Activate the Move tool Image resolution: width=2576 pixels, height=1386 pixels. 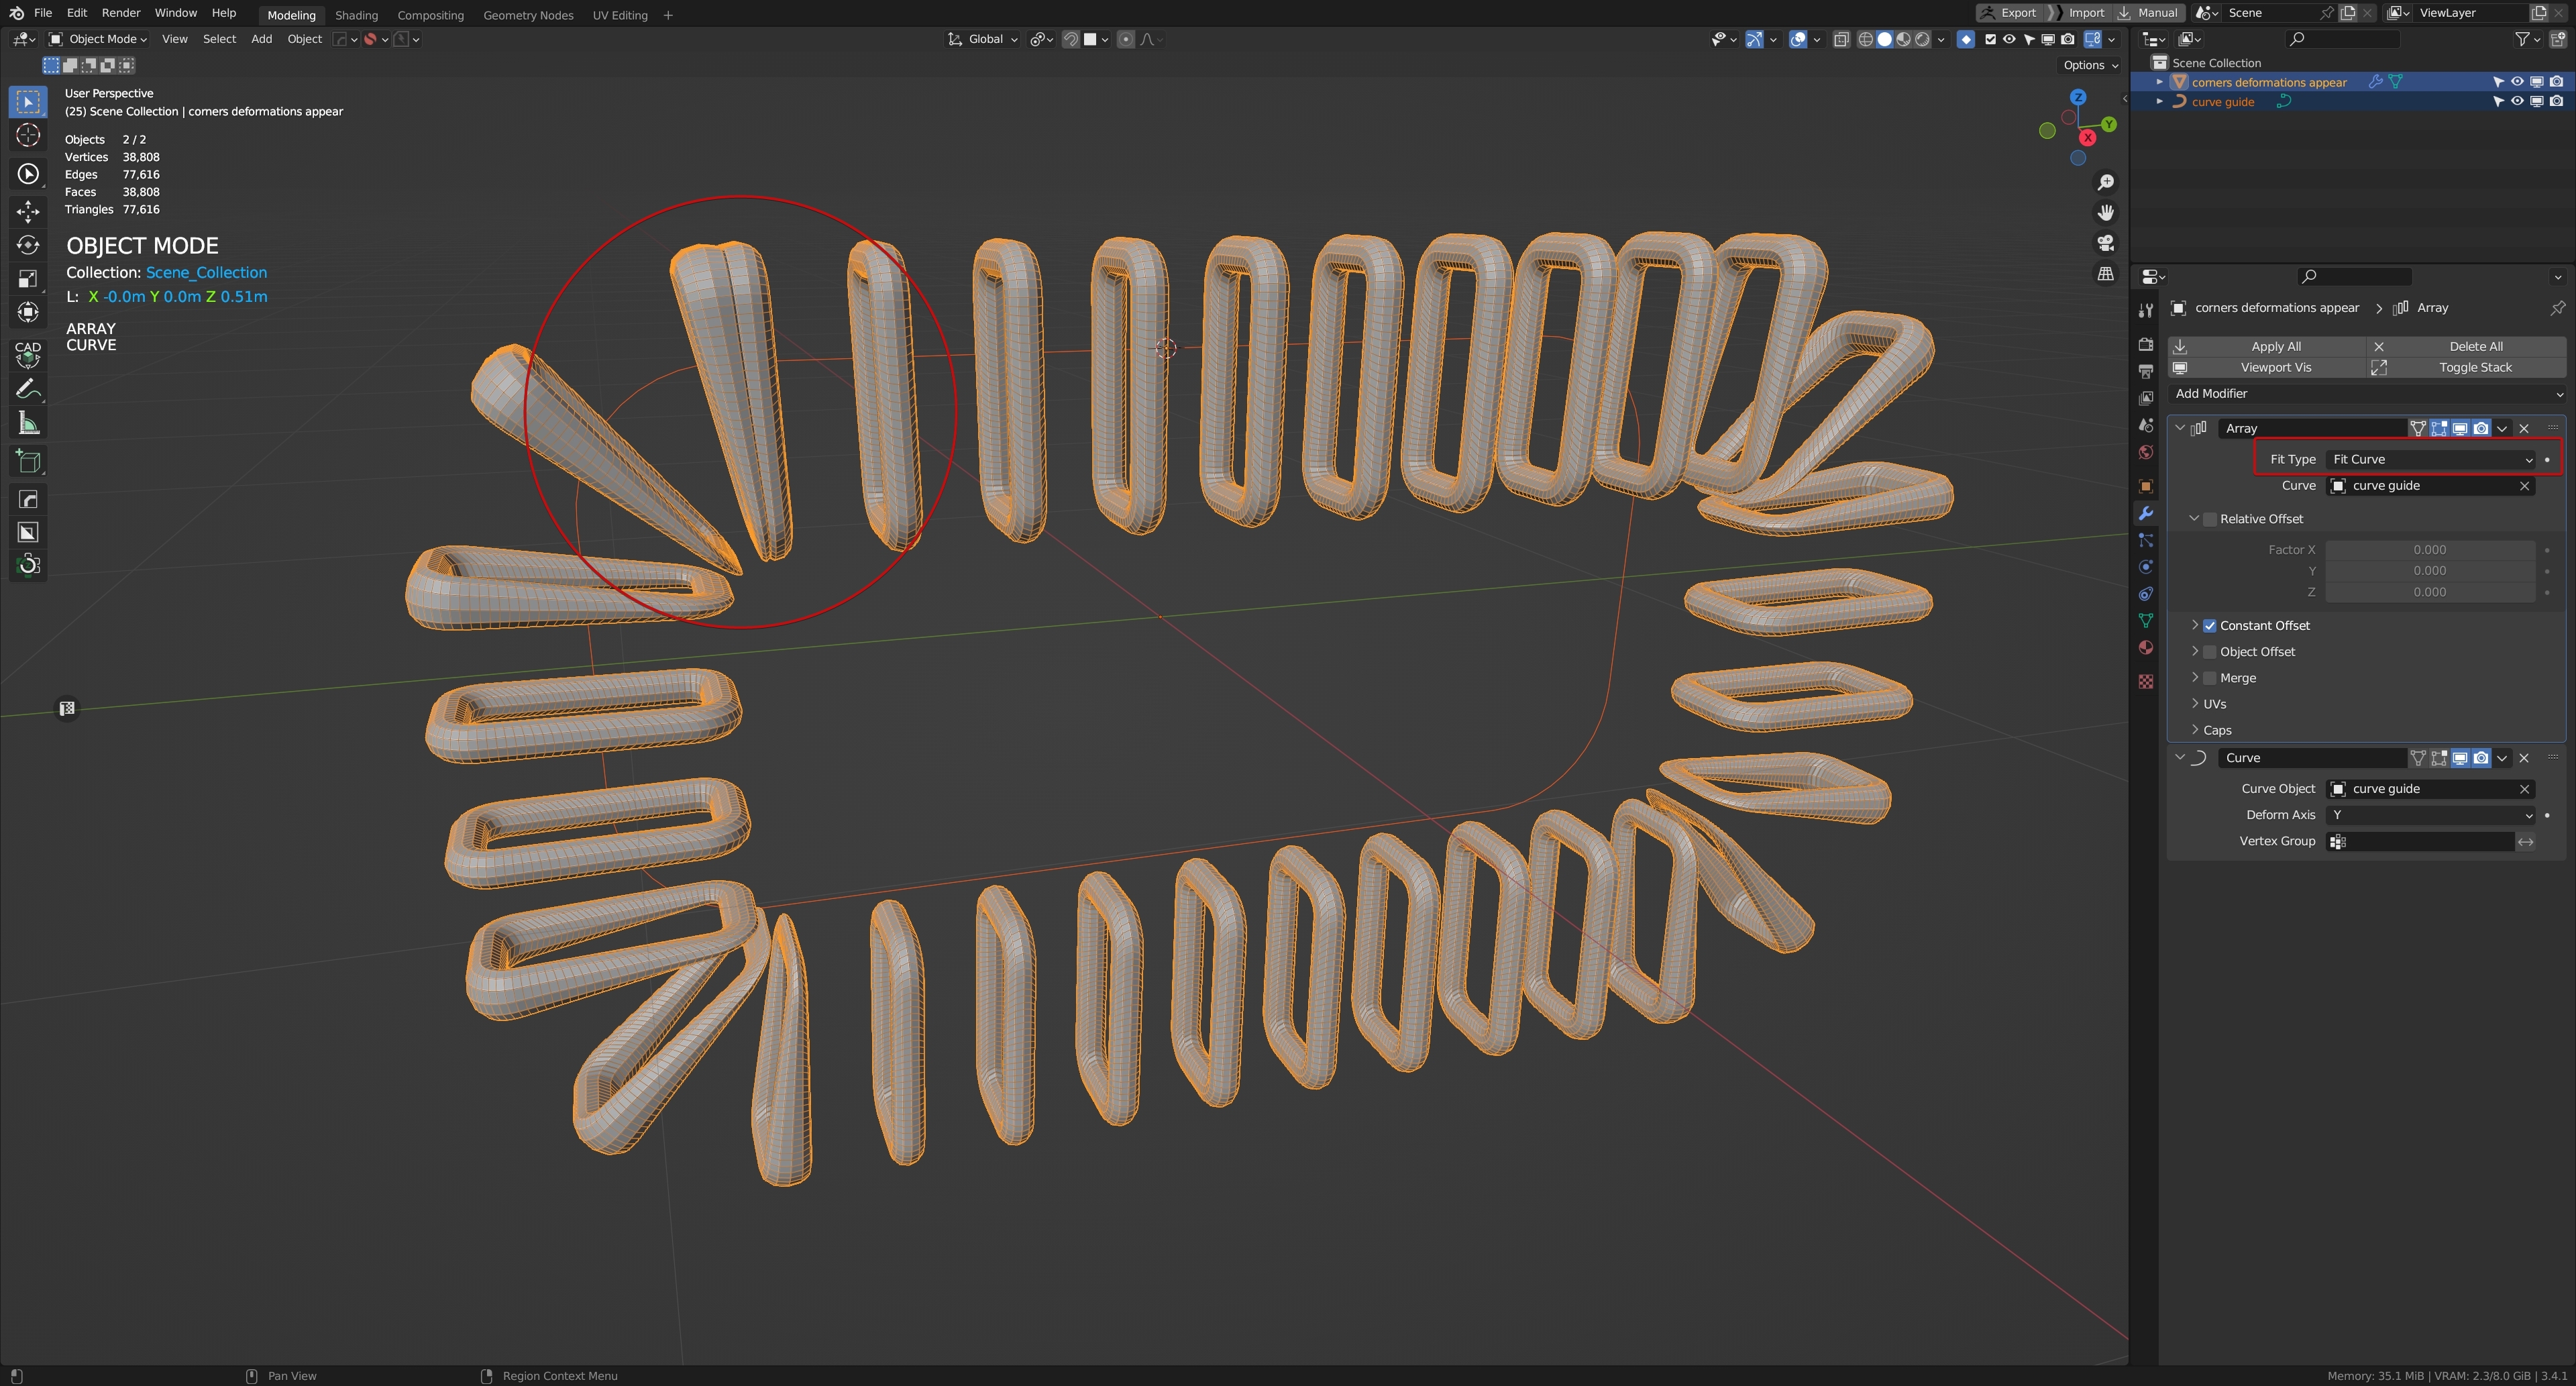point(28,211)
